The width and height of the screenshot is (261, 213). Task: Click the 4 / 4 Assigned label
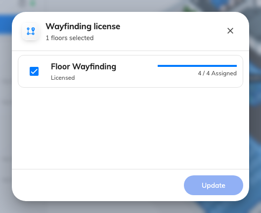(x=217, y=73)
